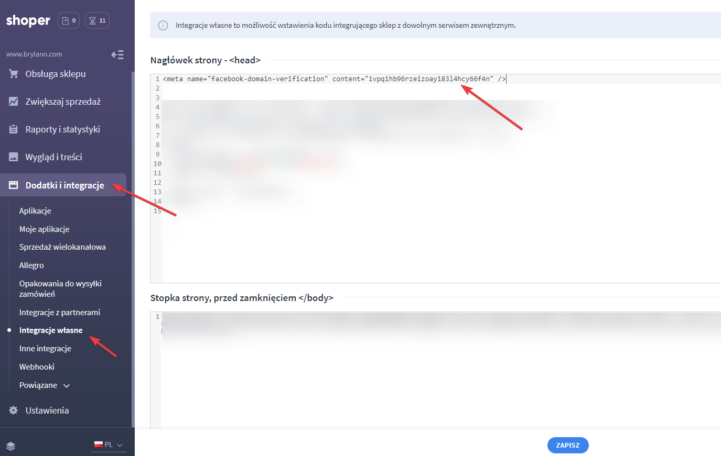The image size is (721, 456).
Task: Go to the Webhooki menu item
Action: (x=37, y=367)
